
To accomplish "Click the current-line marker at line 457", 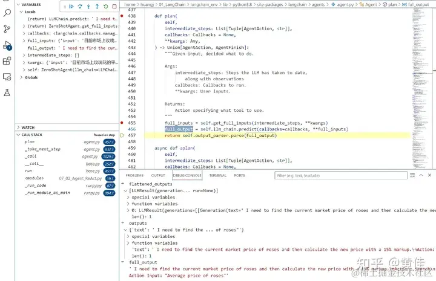I will (122, 135).
